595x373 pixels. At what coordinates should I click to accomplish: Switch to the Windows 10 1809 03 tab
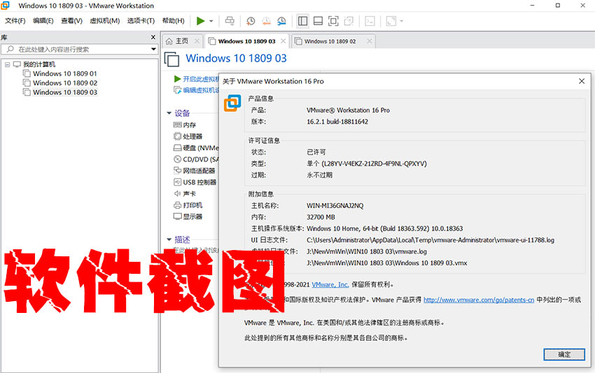pyautogui.click(x=246, y=41)
